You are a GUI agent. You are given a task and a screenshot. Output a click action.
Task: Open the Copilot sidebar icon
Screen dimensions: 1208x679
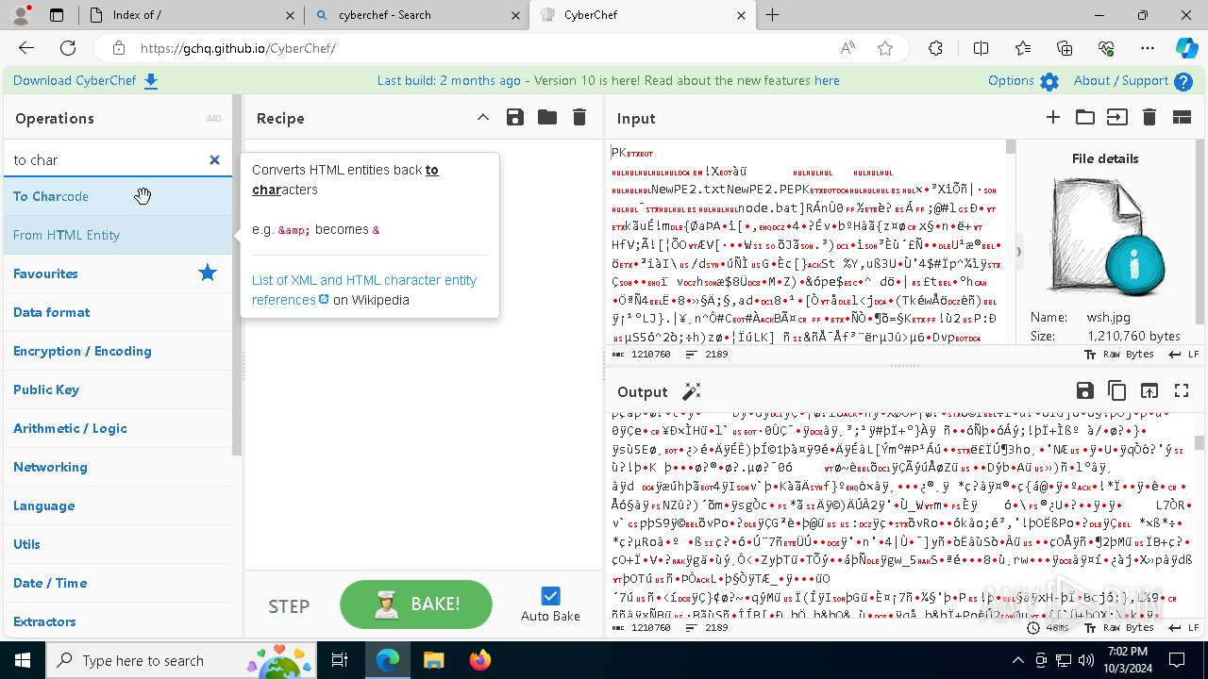pos(1186,48)
